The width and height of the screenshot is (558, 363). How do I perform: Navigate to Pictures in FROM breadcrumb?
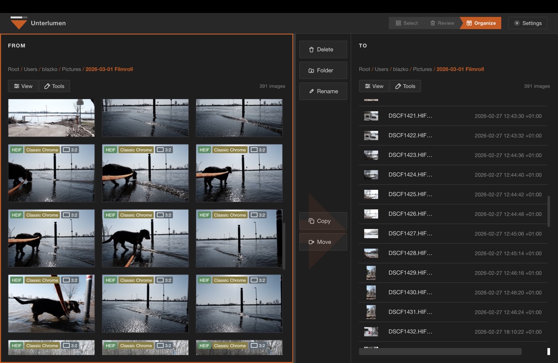pyautogui.click(x=71, y=69)
